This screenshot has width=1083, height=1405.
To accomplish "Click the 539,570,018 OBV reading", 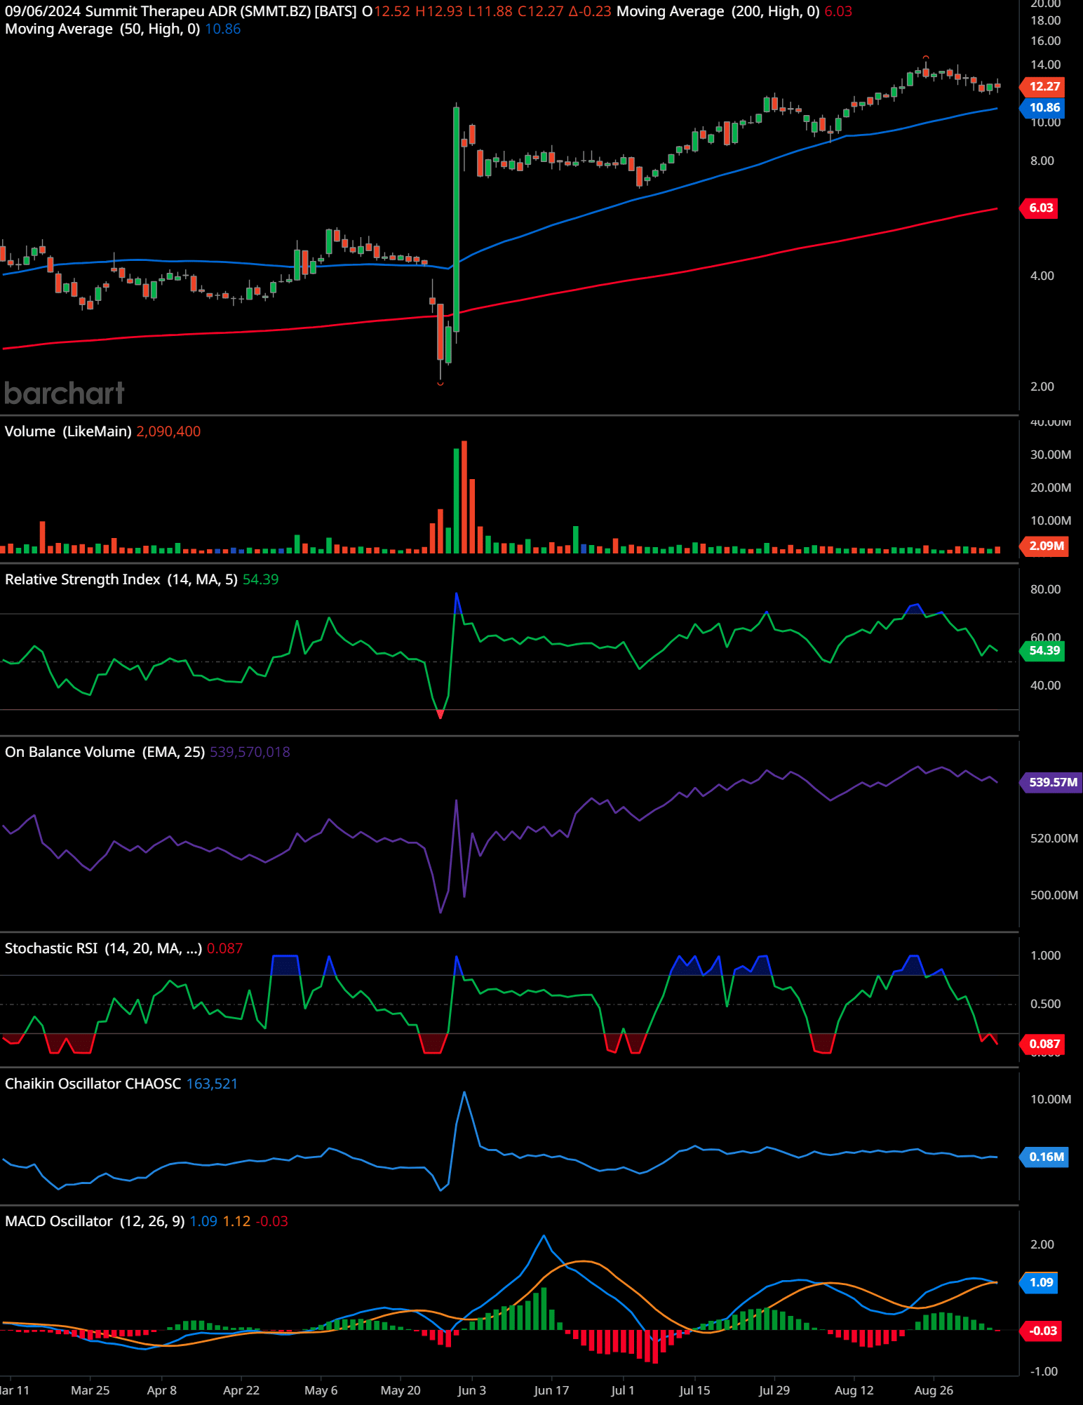I will click(x=250, y=752).
